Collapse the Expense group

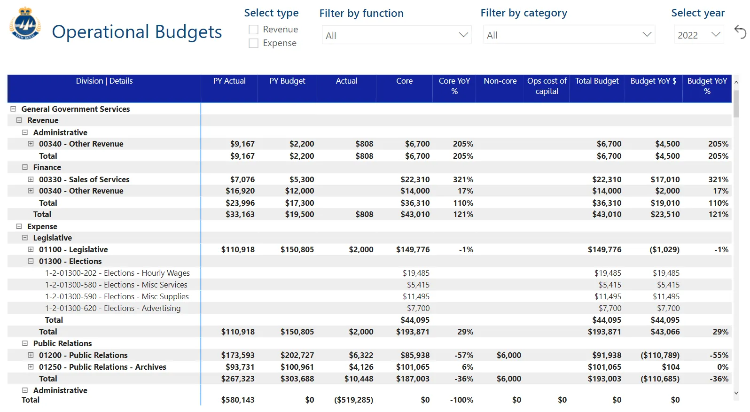tap(19, 226)
